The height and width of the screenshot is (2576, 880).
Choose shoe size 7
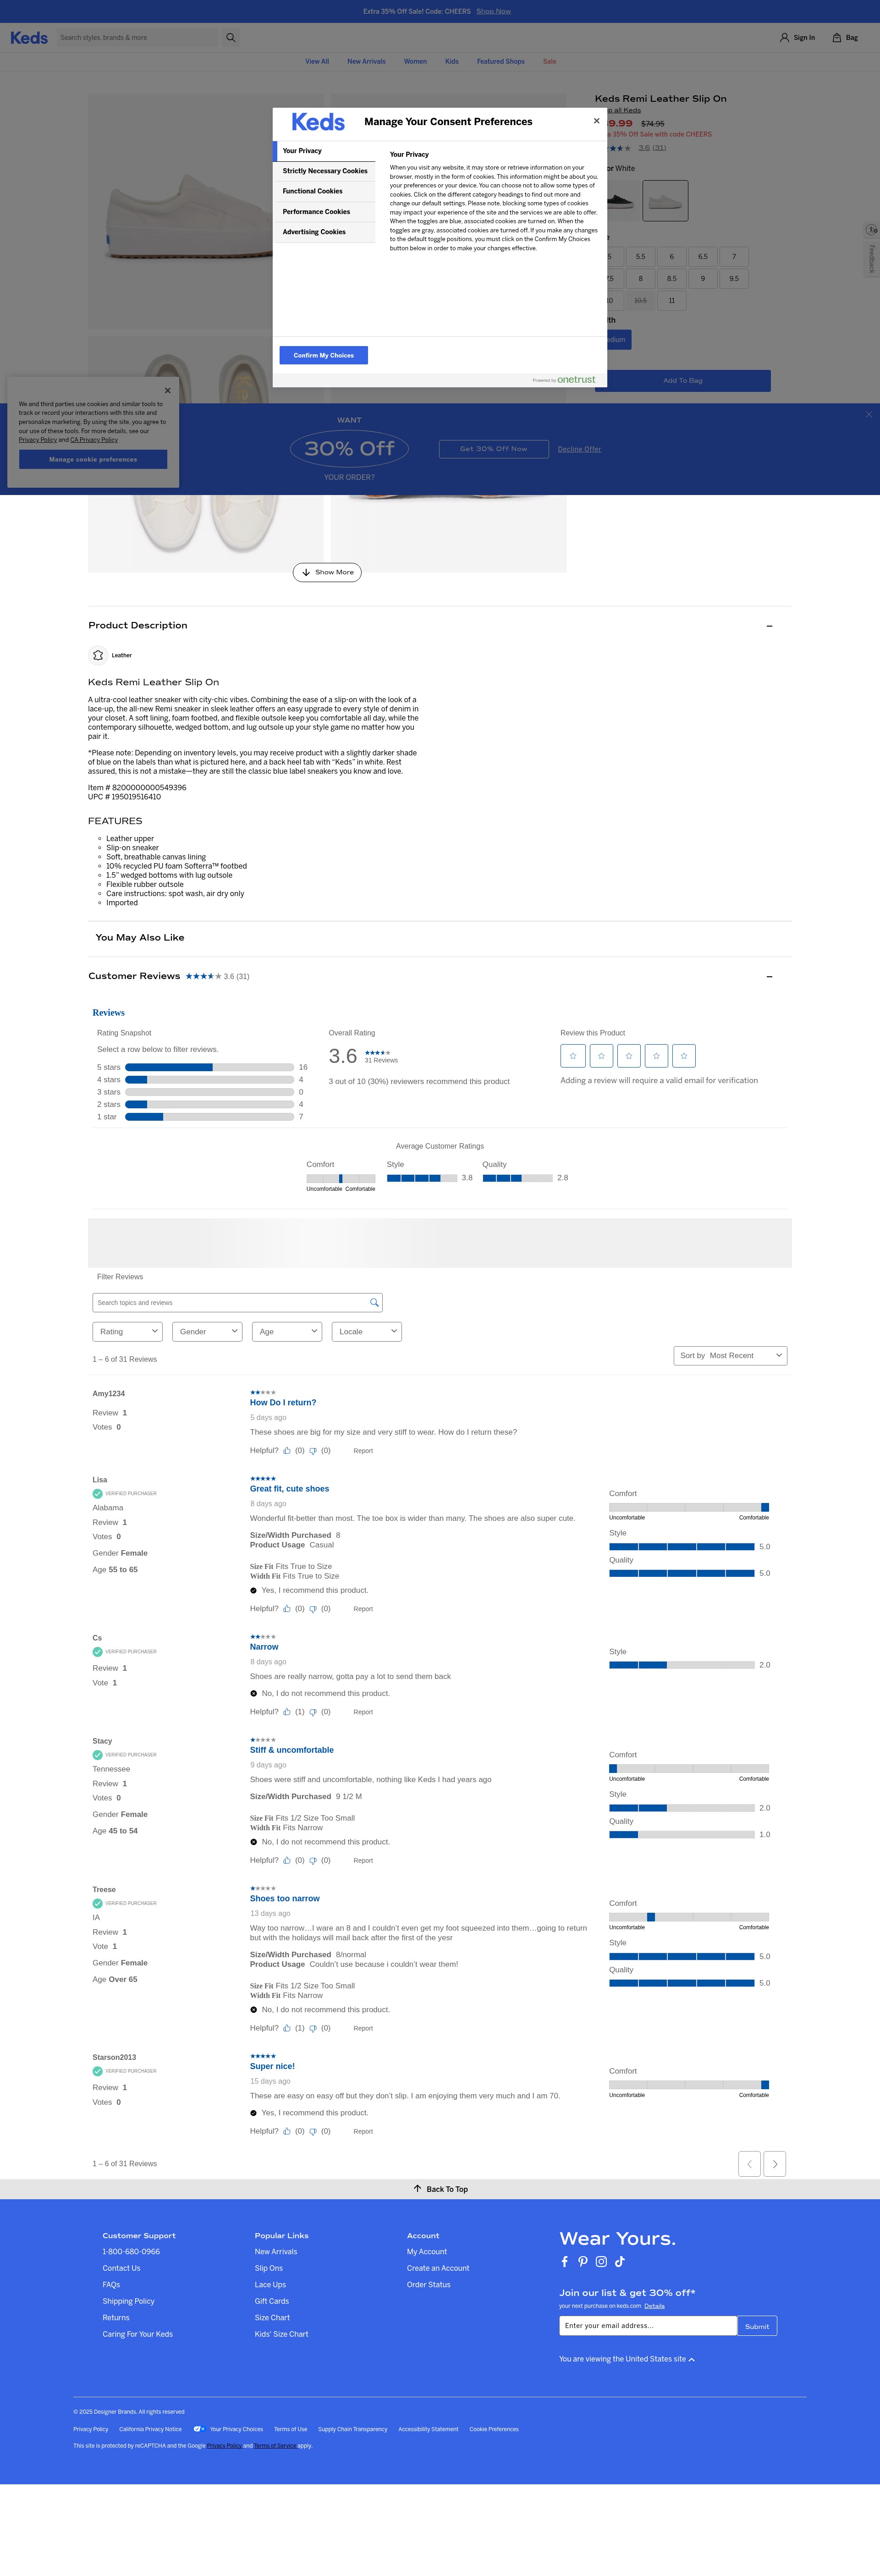pyautogui.click(x=734, y=257)
